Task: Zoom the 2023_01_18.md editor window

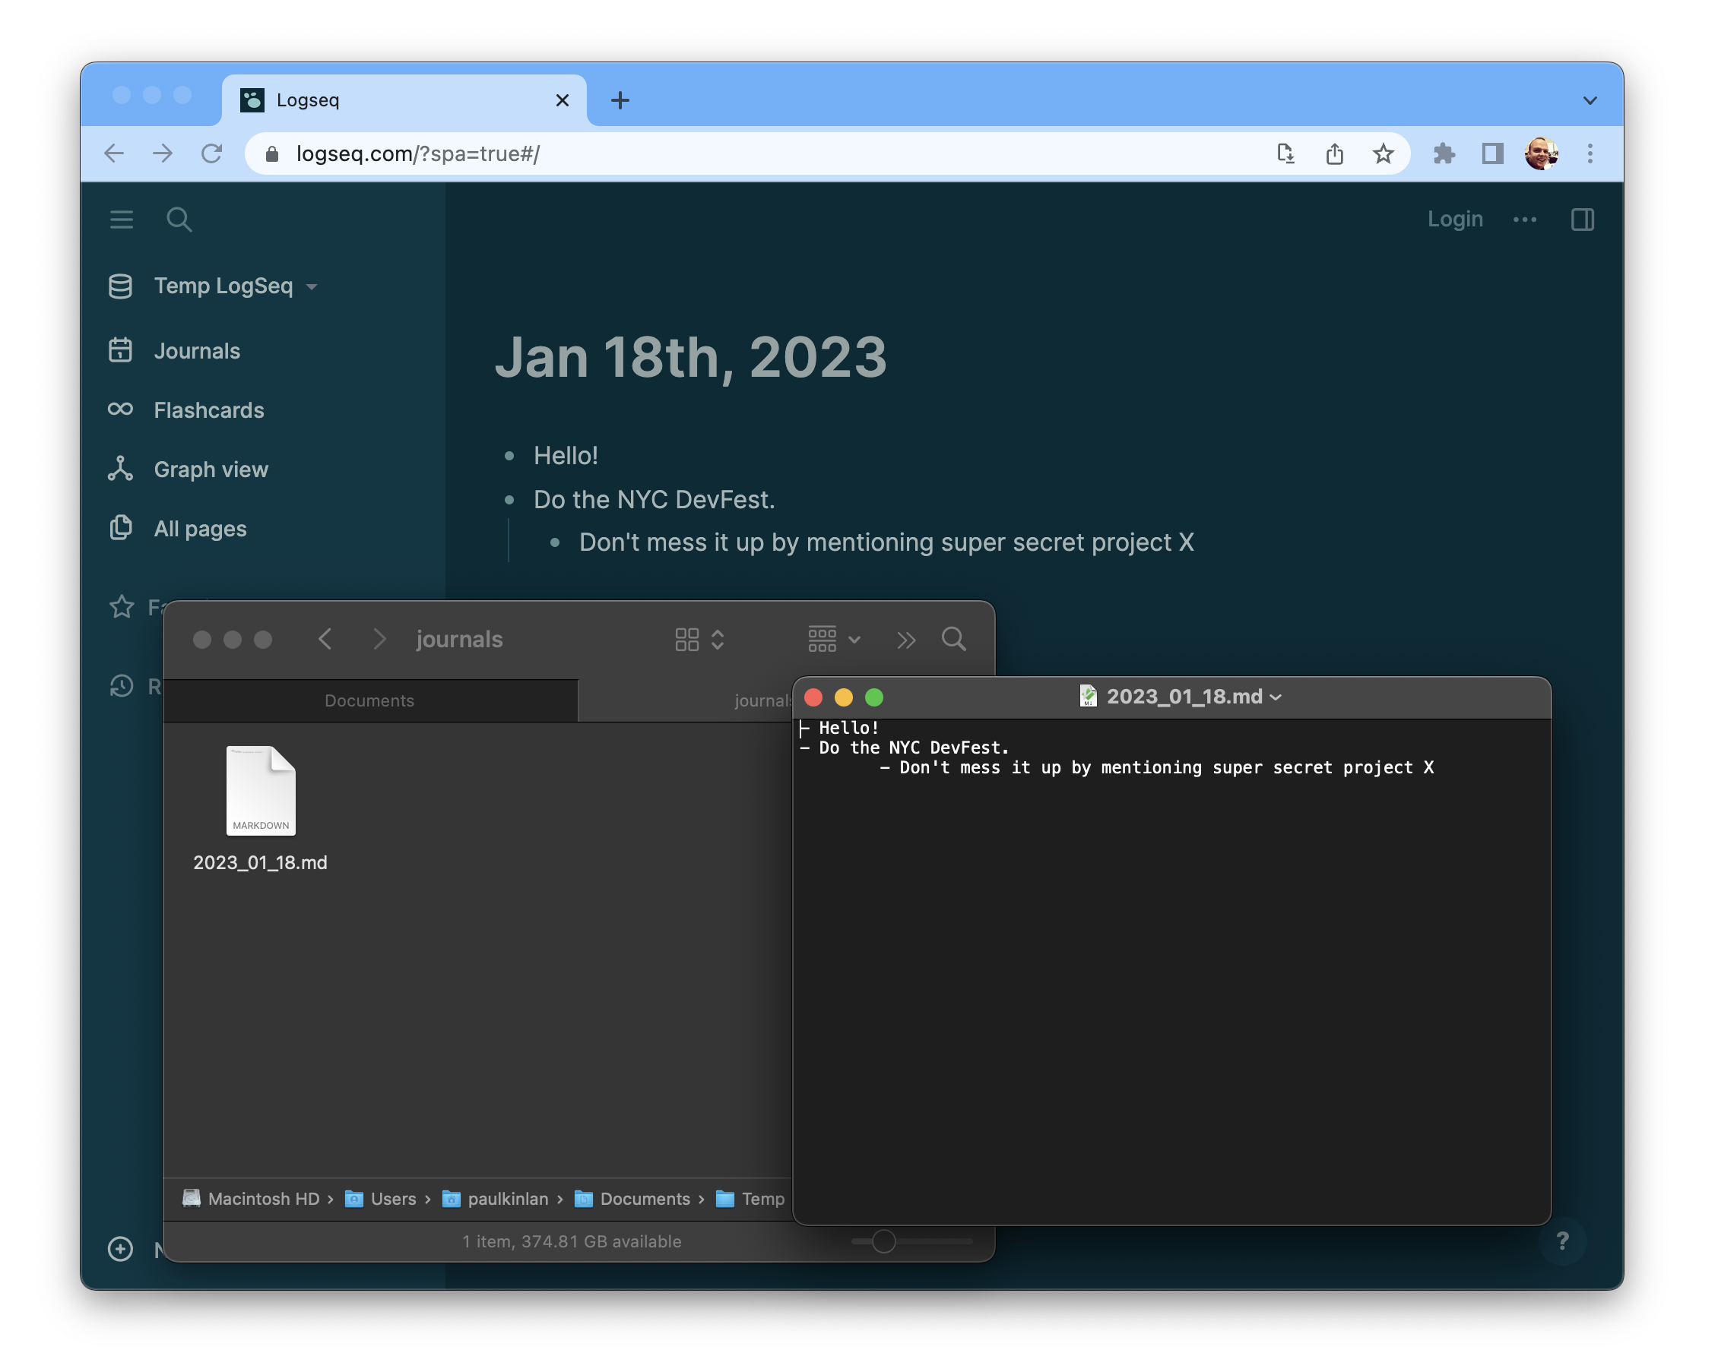Action: pyautogui.click(x=874, y=697)
